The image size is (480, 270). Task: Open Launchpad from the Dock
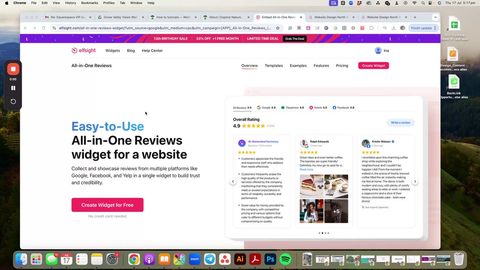pos(36,259)
